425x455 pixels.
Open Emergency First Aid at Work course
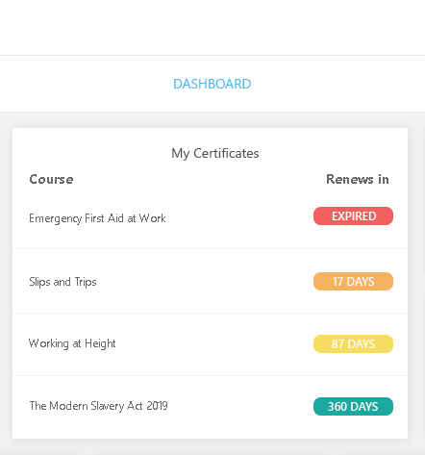click(97, 218)
